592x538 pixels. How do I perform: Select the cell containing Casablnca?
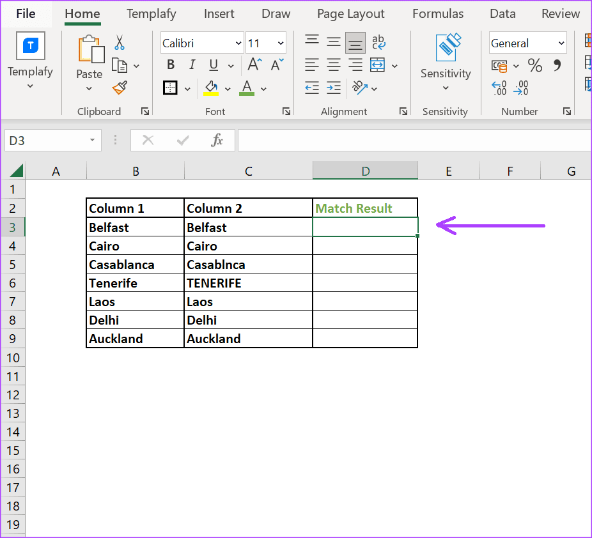249,265
